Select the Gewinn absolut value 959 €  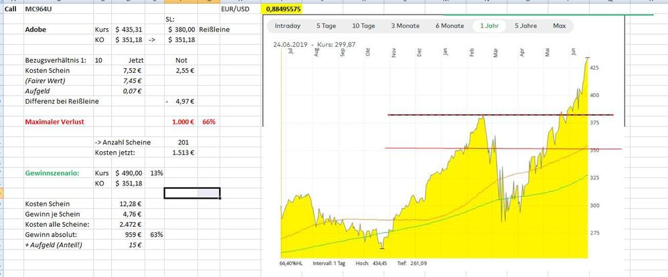point(135,235)
